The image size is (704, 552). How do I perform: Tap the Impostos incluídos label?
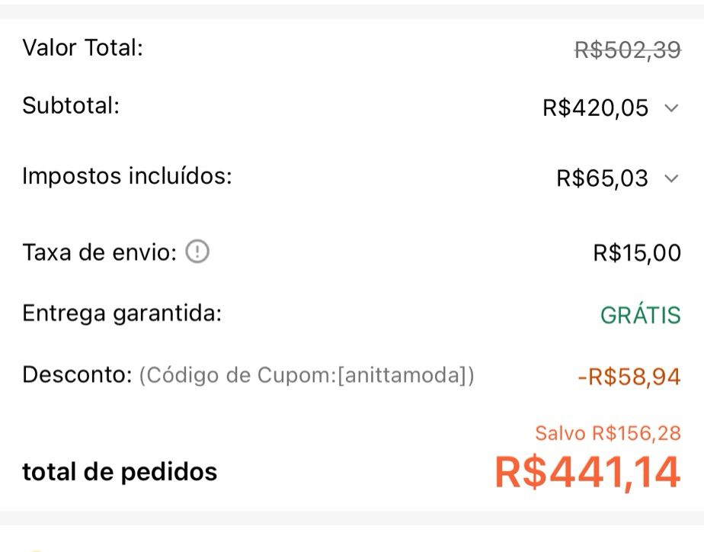tap(126, 176)
